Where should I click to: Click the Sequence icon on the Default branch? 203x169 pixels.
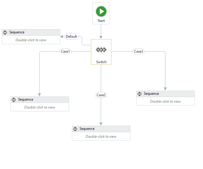tap(5, 32)
